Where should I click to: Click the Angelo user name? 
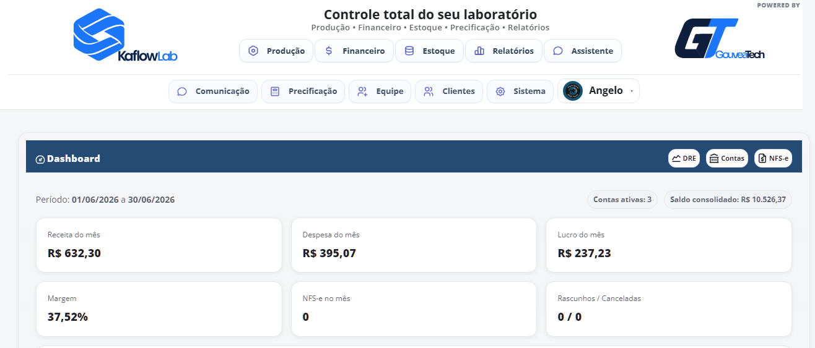[x=606, y=91]
